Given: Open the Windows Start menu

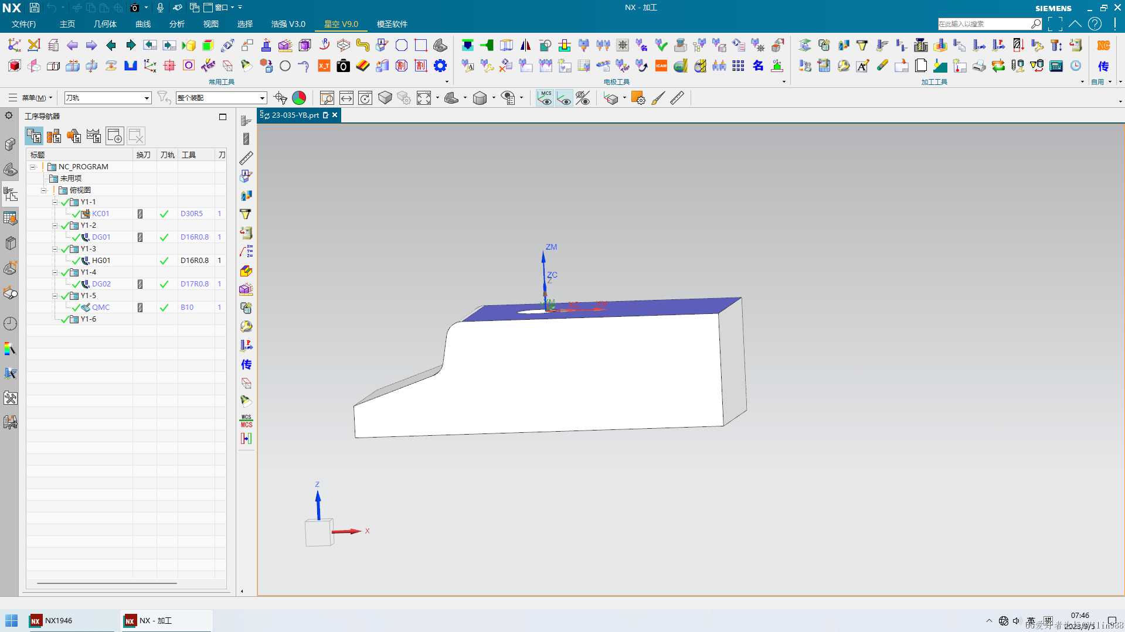Looking at the screenshot, I should point(11,621).
